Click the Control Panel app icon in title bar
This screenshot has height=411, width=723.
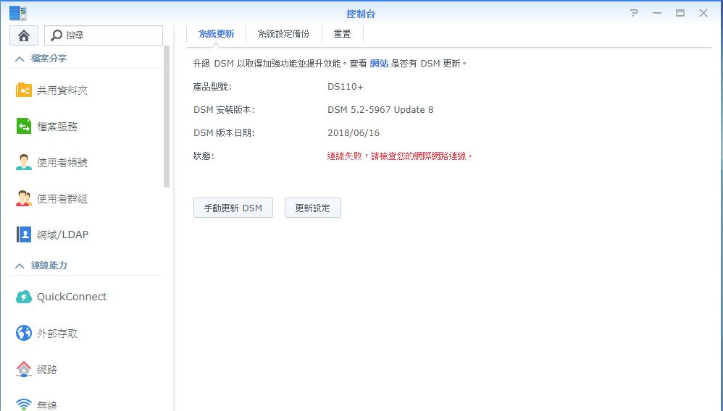pos(18,13)
